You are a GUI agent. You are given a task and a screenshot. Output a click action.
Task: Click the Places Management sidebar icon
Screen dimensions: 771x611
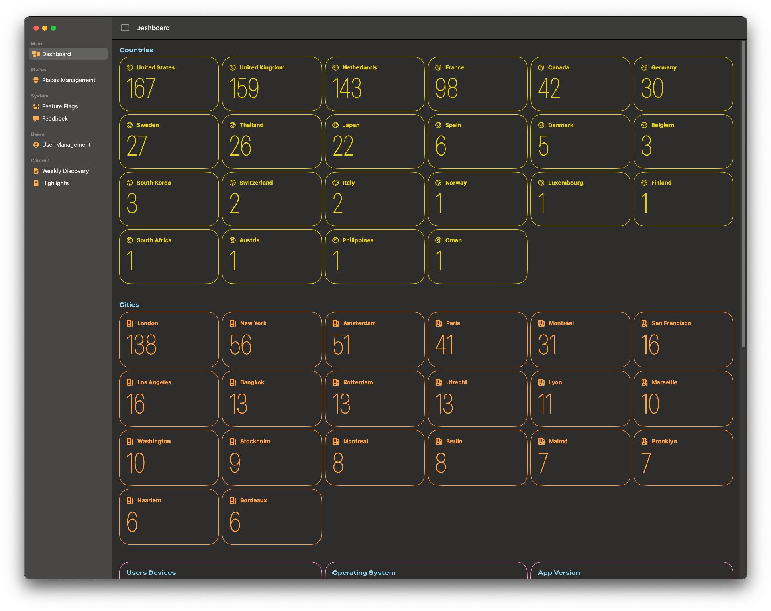(36, 80)
